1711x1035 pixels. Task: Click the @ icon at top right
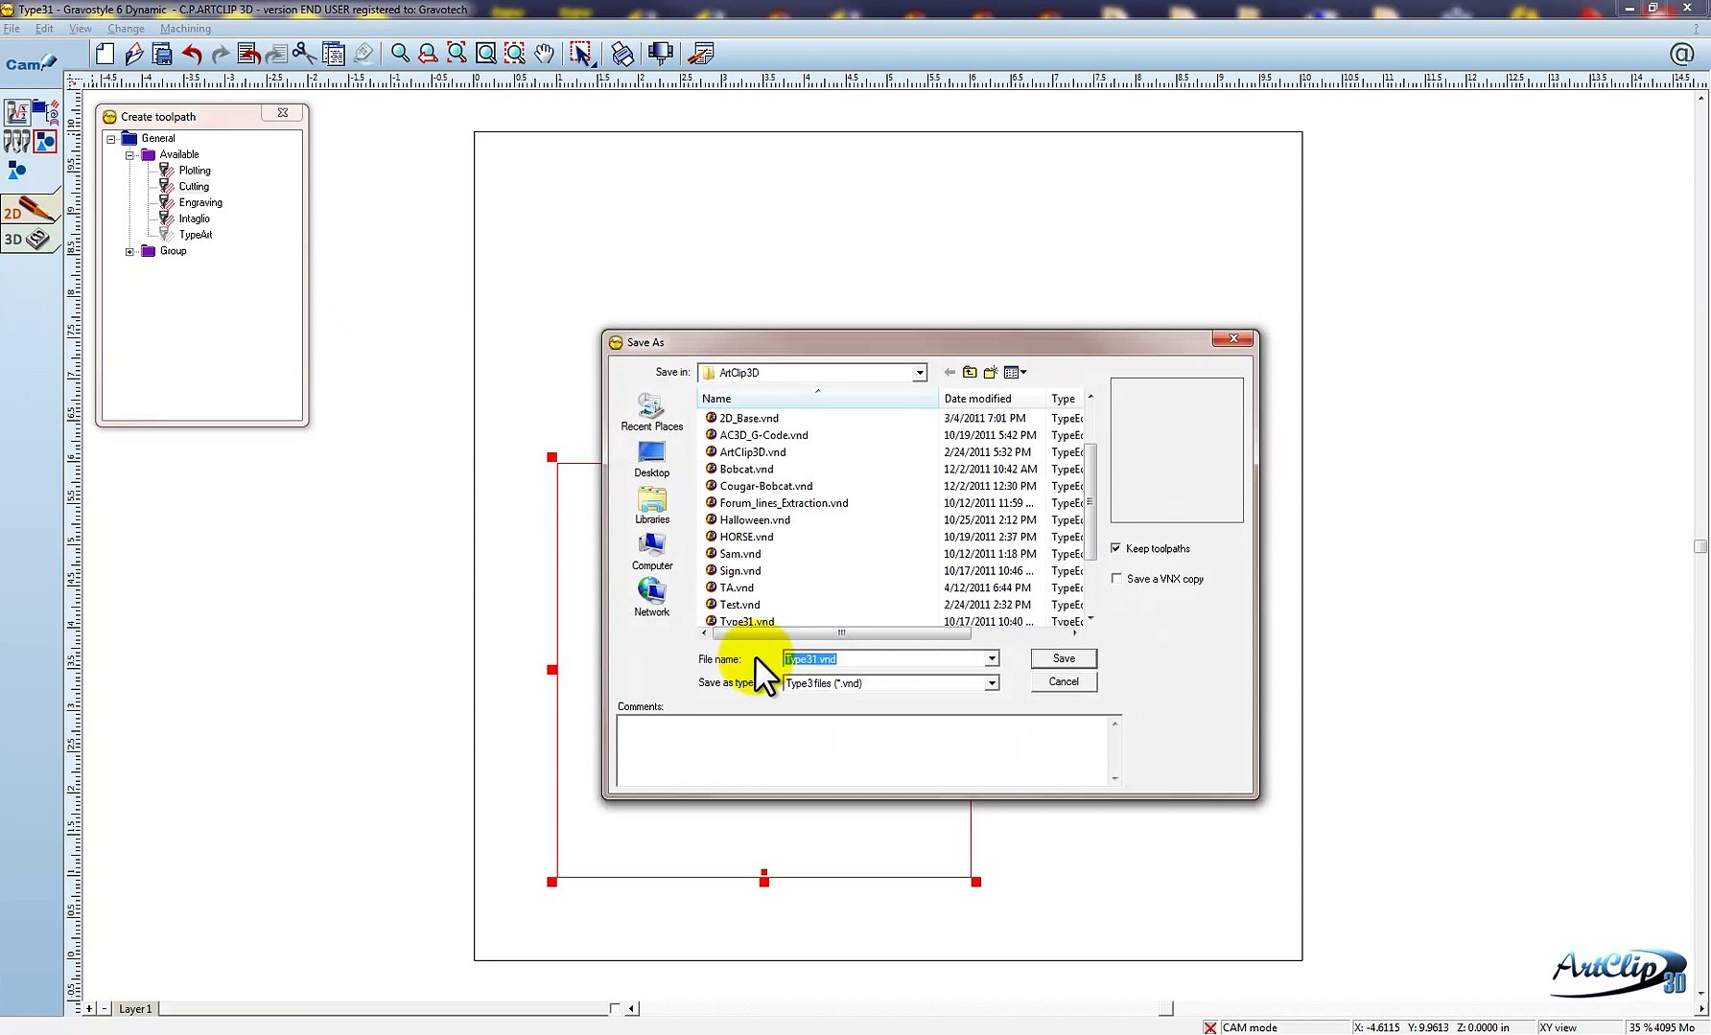[1681, 55]
